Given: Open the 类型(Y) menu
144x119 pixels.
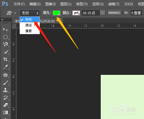Looking at the screenshot, I should (82, 4).
